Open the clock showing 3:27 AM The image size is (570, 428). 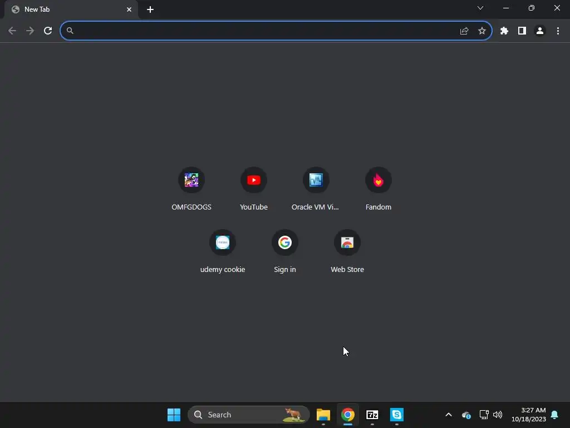[x=529, y=415]
